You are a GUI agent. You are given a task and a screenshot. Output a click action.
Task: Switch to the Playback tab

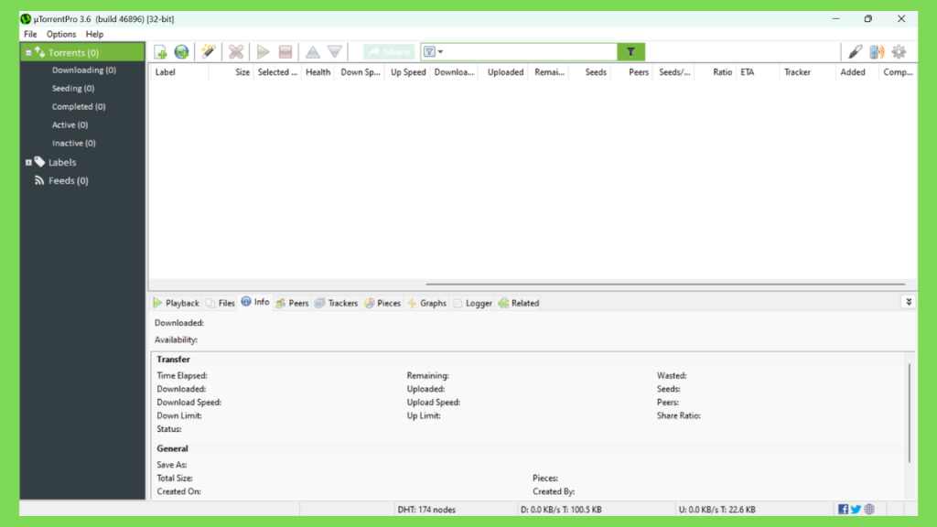(176, 303)
